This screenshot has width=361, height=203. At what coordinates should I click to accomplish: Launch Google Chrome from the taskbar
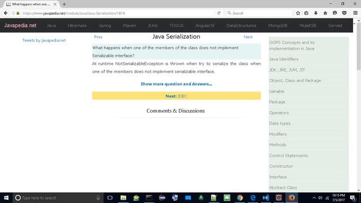click(240, 198)
